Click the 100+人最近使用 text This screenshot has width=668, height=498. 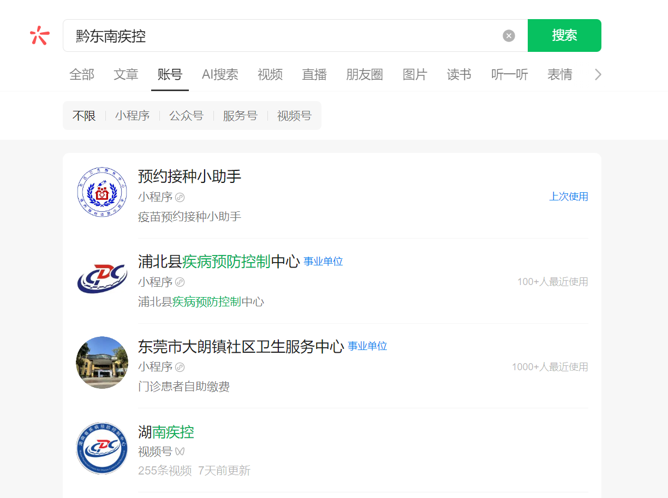(553, 282)
